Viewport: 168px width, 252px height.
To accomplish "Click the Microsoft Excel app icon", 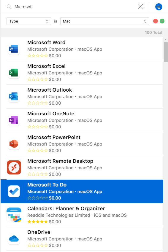I will (14, 73).
